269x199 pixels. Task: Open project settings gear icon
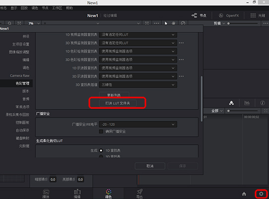(x=261, y=194)
